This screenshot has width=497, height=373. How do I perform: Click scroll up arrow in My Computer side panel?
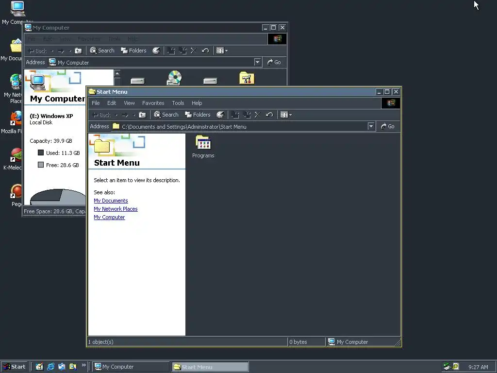pos(117,73)
